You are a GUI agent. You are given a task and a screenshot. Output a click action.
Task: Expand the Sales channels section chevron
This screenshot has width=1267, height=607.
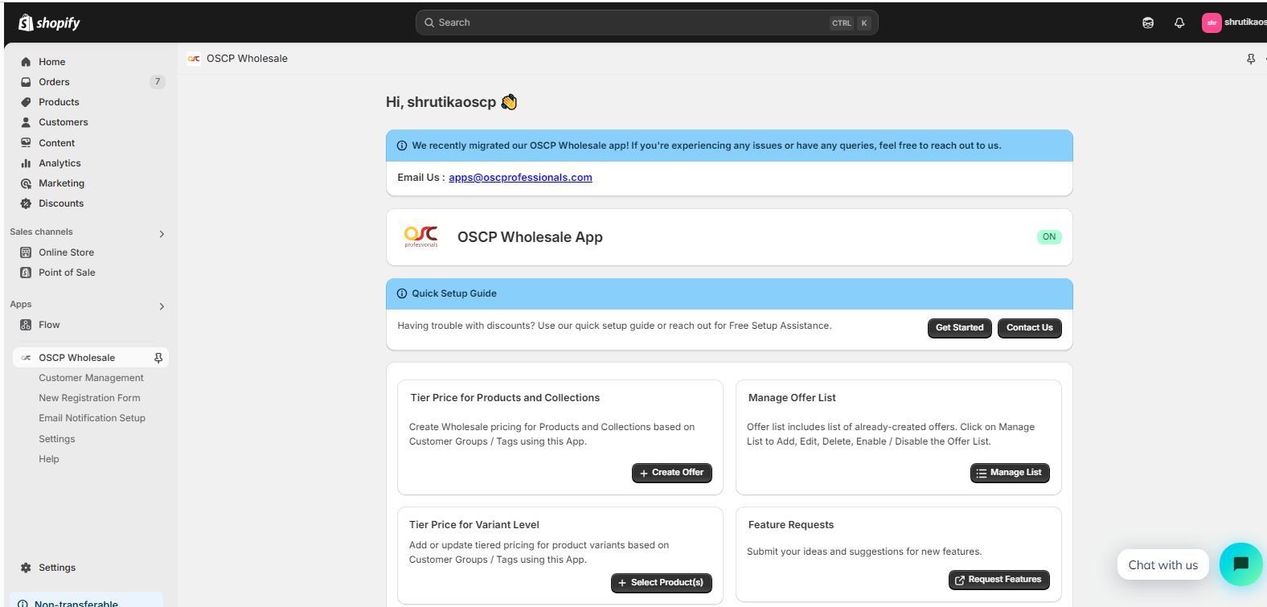pyautogui.click(x=162, y=234)
